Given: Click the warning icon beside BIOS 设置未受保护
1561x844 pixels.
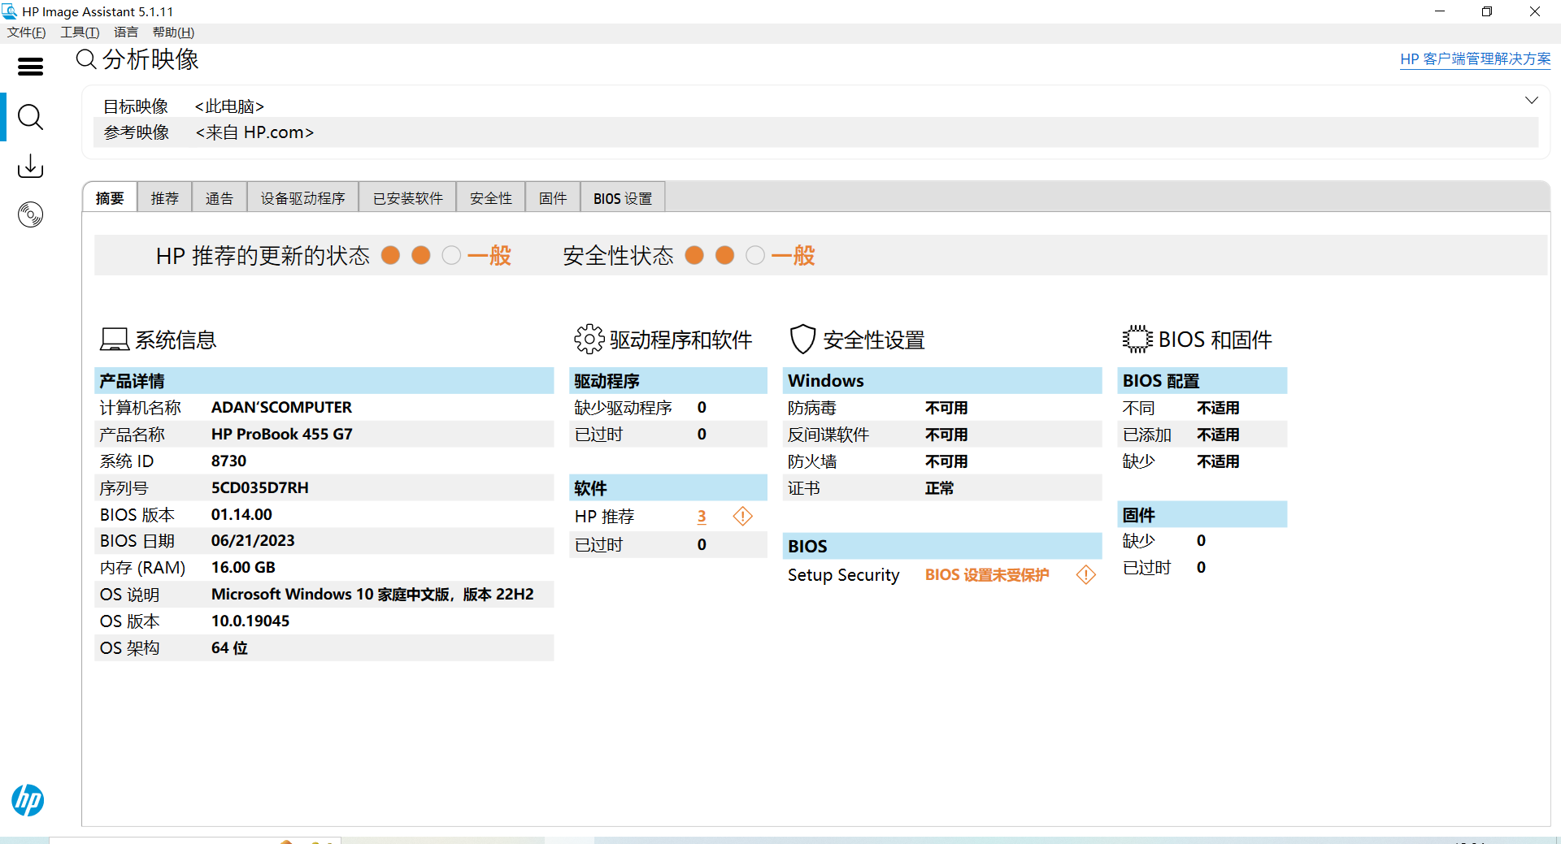Looking at the screenshot, I should coord(1085,575).
